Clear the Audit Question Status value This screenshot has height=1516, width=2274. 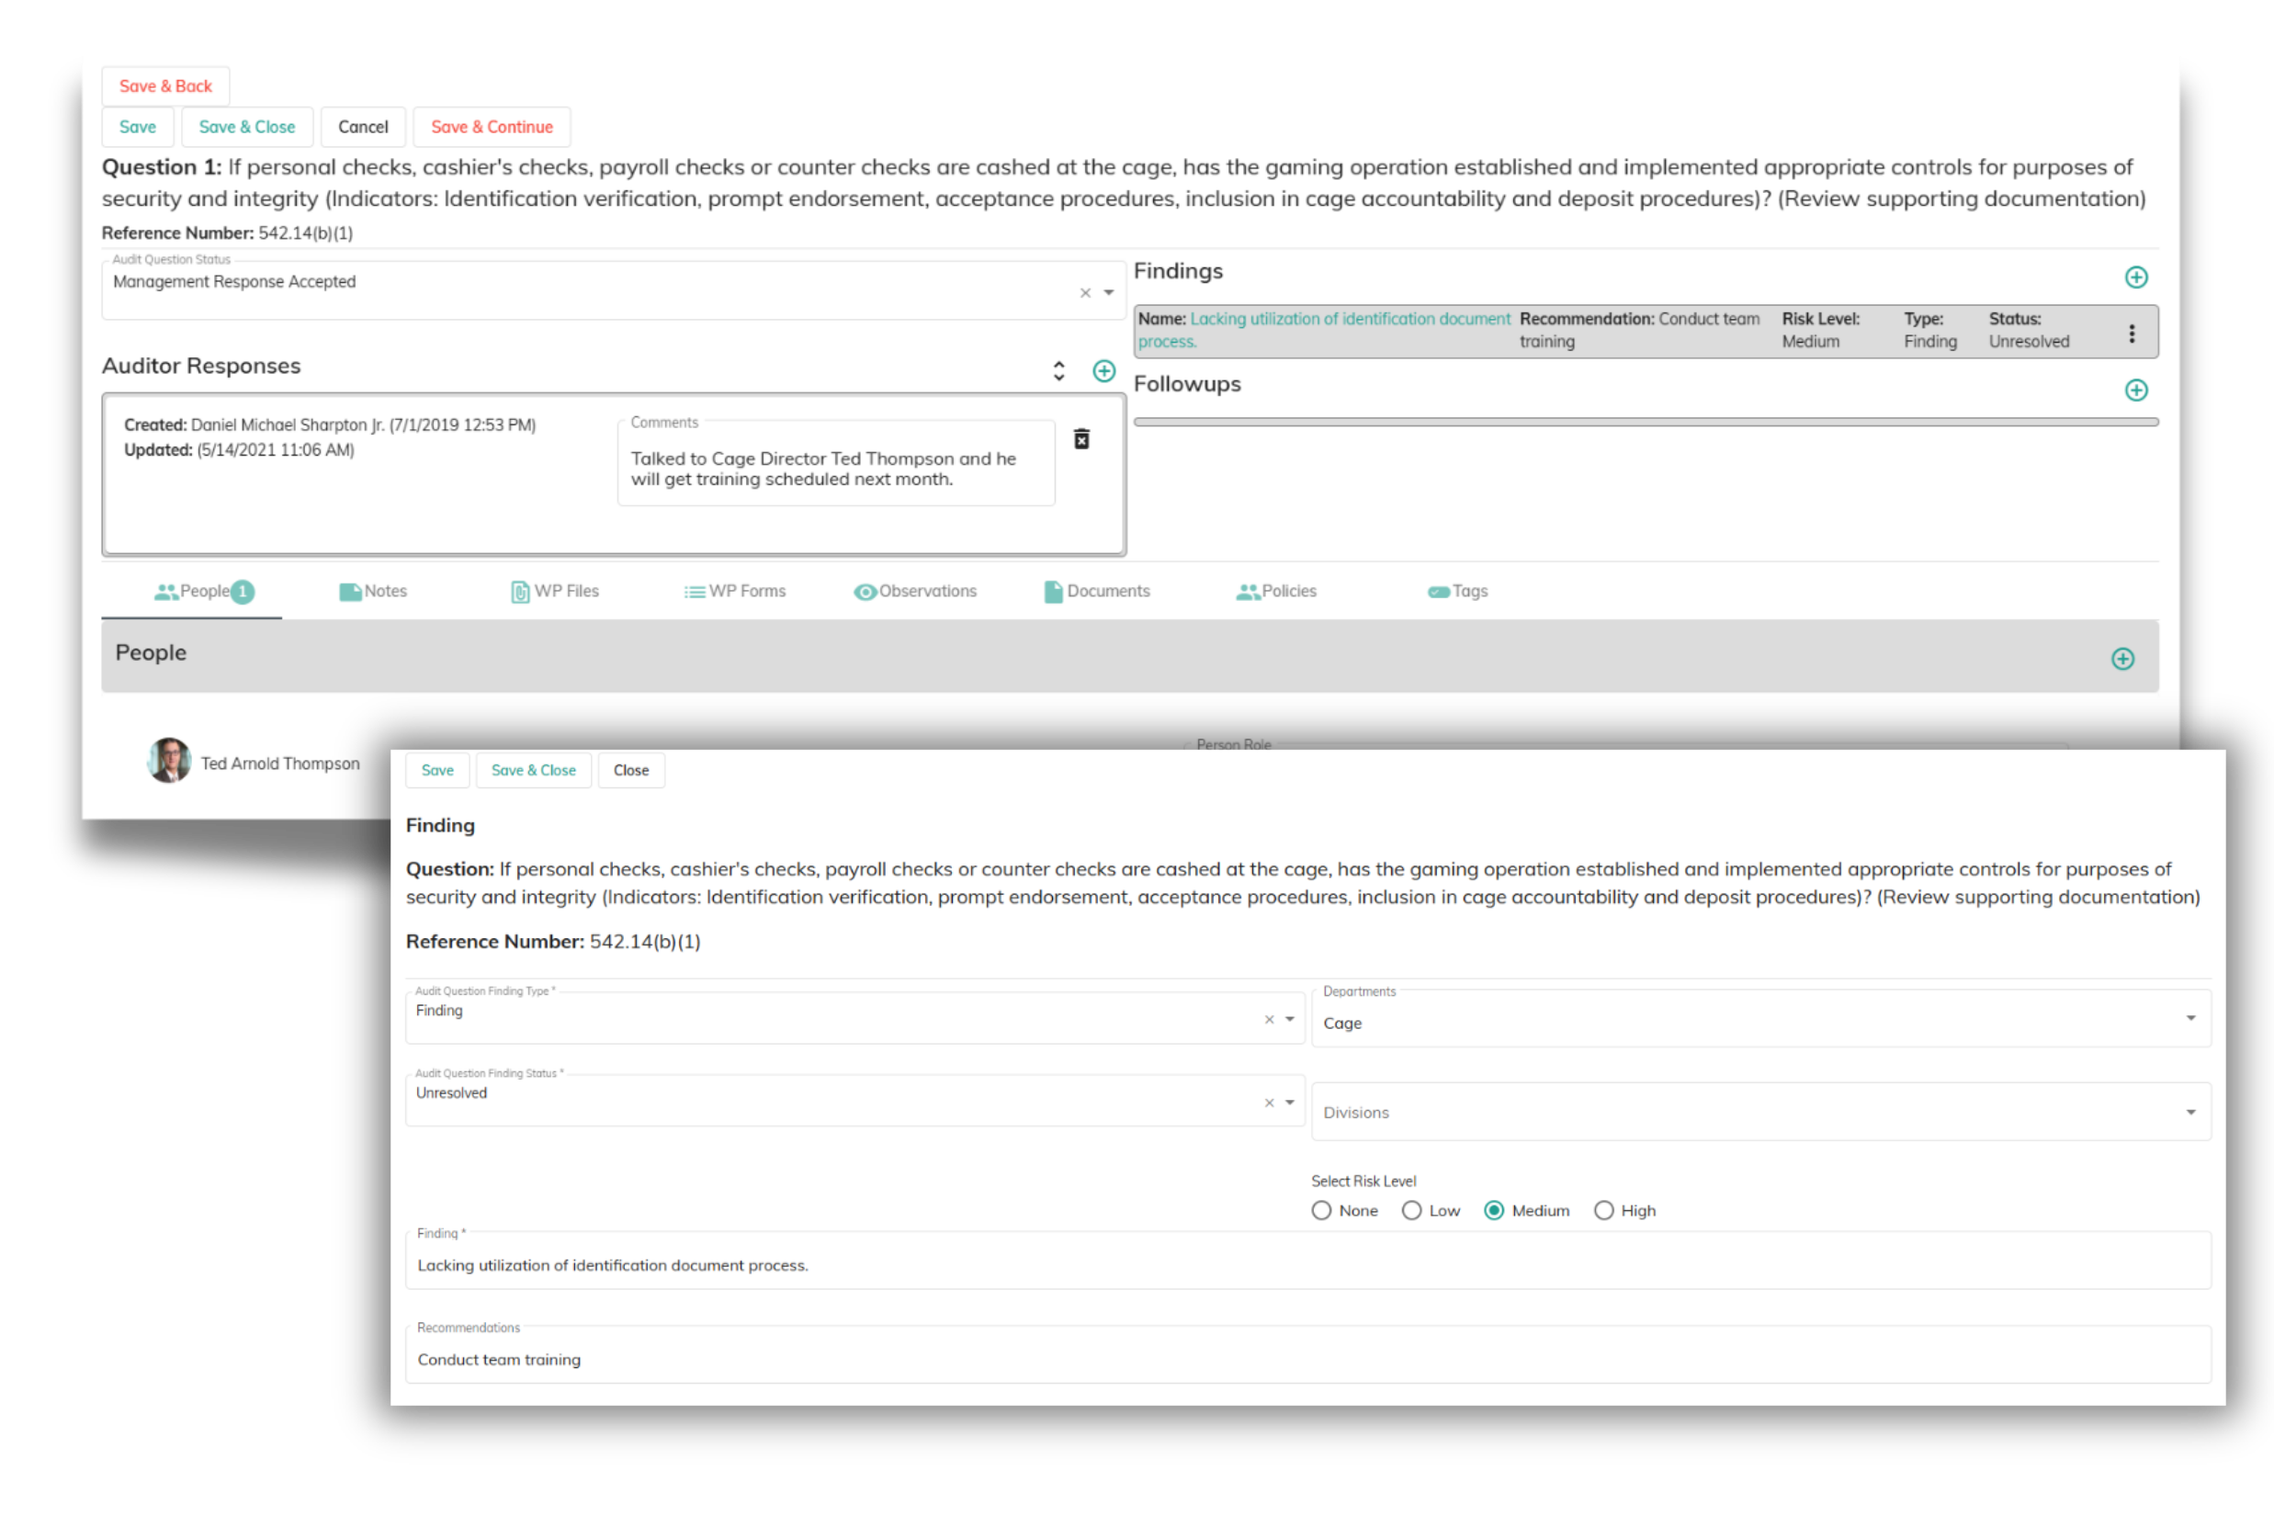click(1085, 293)
